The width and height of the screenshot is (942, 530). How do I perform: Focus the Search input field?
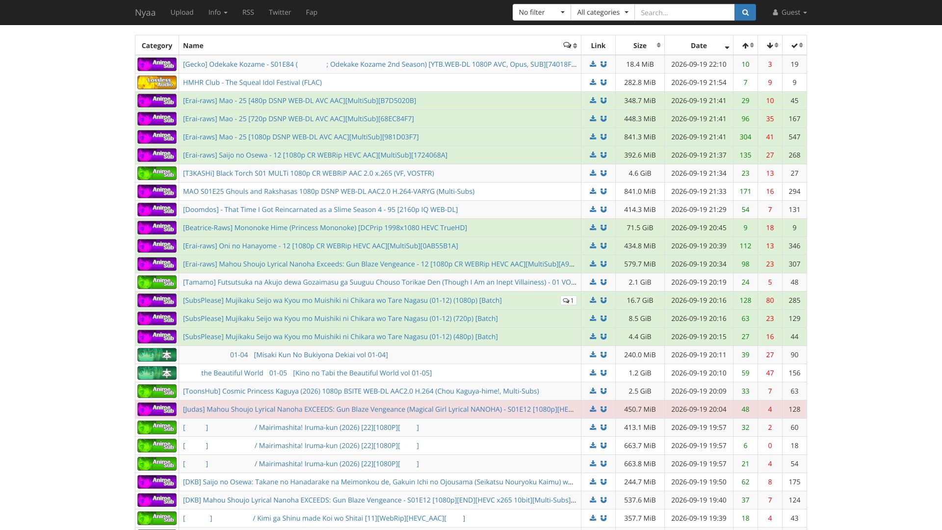click(x=684, y=12)
